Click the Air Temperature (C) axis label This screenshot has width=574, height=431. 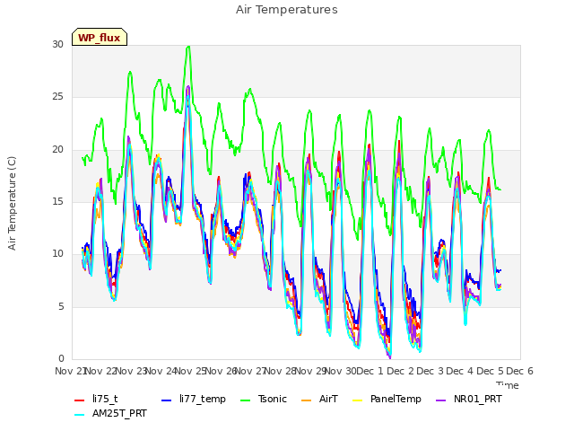tap(12, 204)
